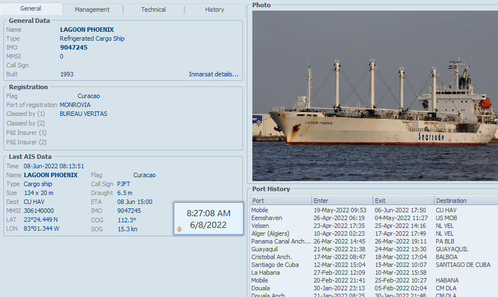
Task: Click the AIS IMO 9047245 value
Action: tap(129, 211)
